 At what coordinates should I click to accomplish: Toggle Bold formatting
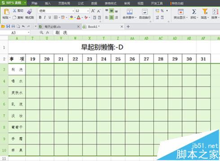point(40,17)
